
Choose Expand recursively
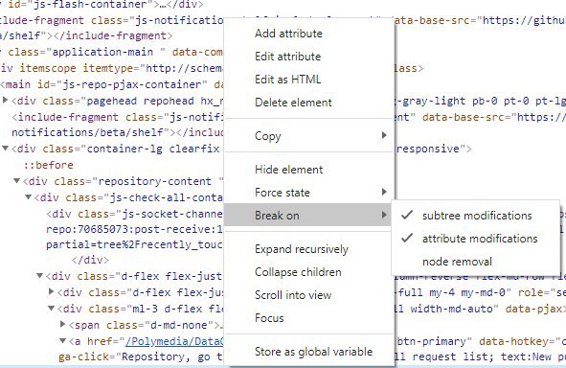click(302, 249)
